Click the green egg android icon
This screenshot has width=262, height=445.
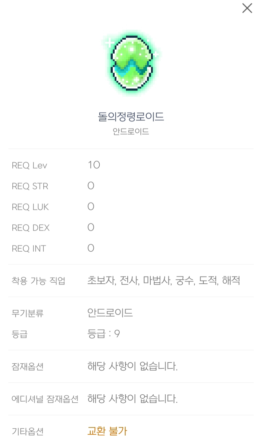pyautogui.click(x=131, y=65)
